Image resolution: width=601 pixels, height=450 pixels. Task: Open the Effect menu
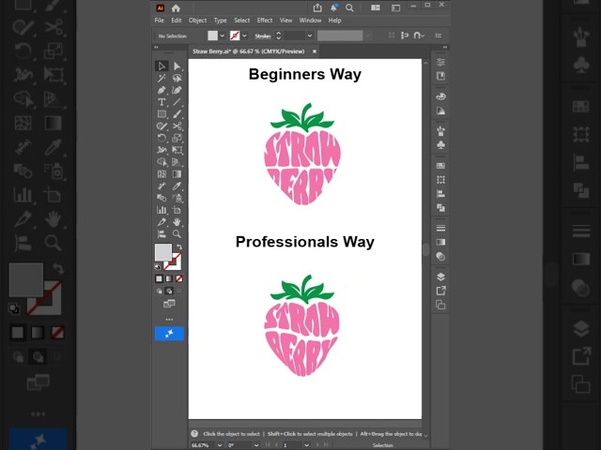pos(265,21)
